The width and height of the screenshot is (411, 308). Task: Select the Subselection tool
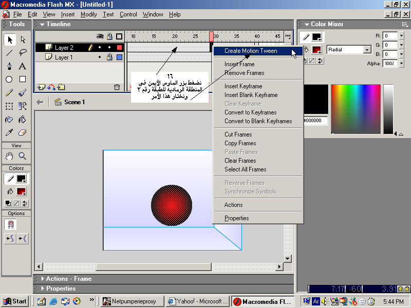[x=23, y=40]
